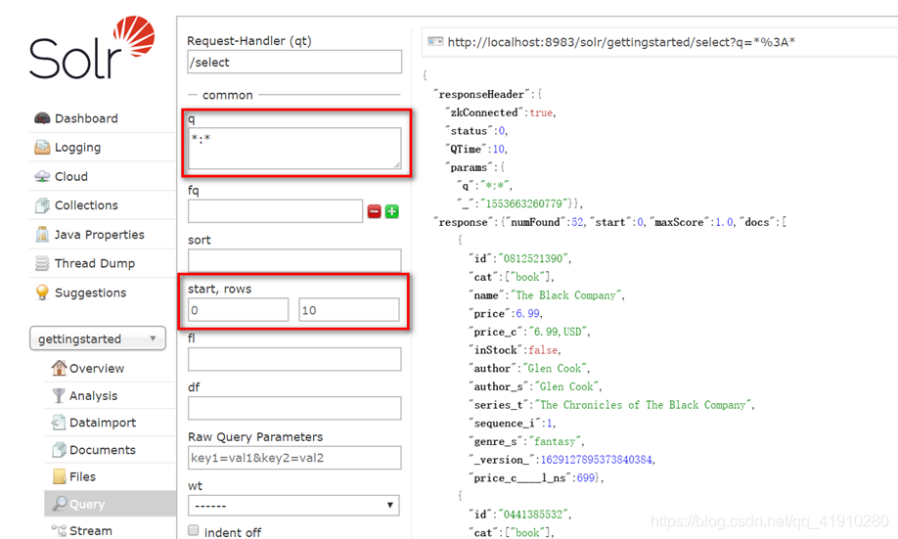
Task: Open the Suggestions page
Action: 91,292
